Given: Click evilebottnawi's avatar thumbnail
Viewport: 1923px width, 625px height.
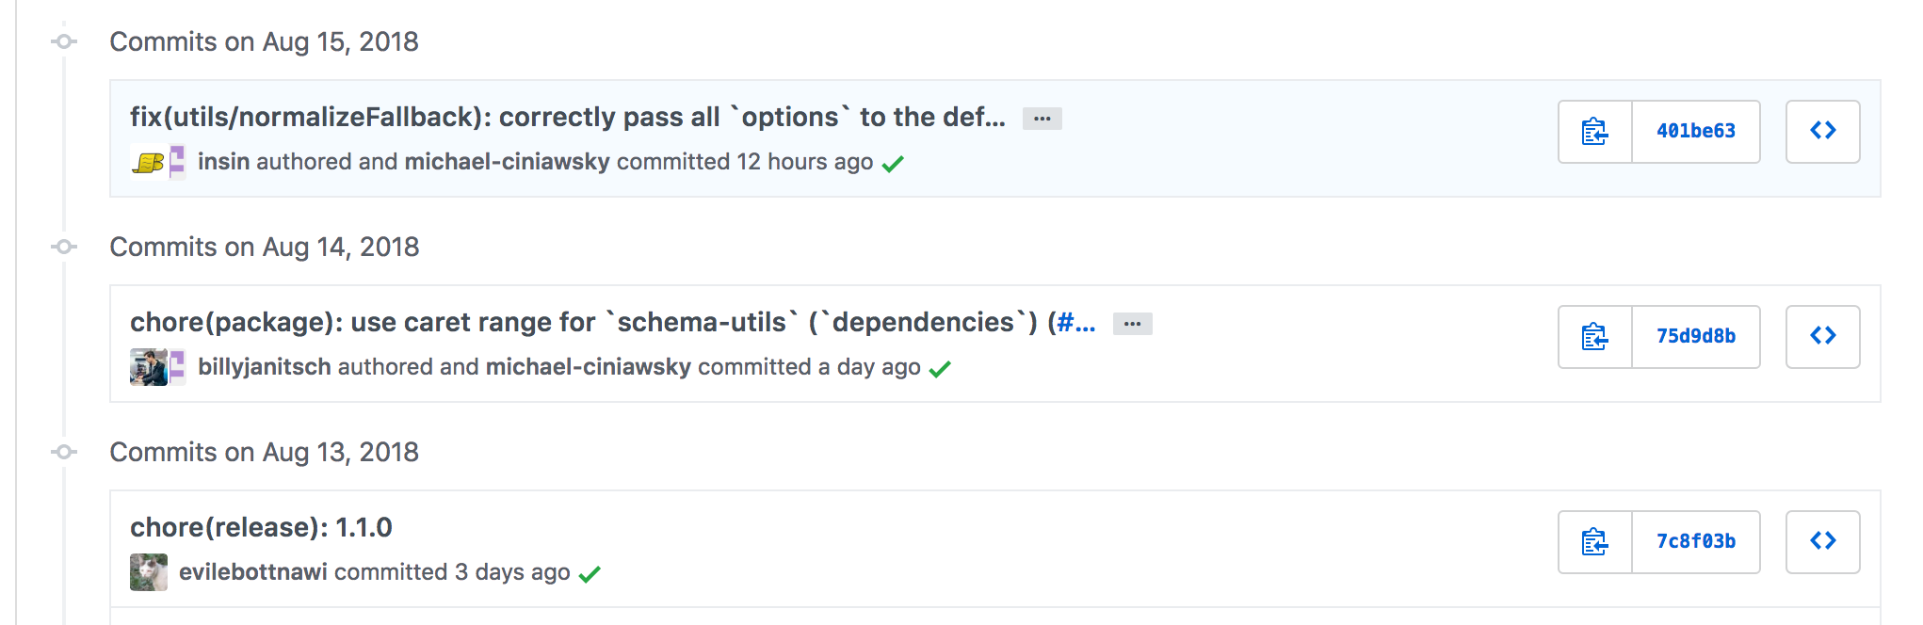Looking at the screenshot, I should tap(148, 572).
